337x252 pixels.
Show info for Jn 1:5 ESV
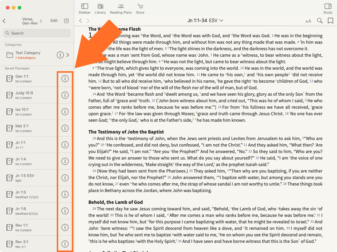point(65,178)
